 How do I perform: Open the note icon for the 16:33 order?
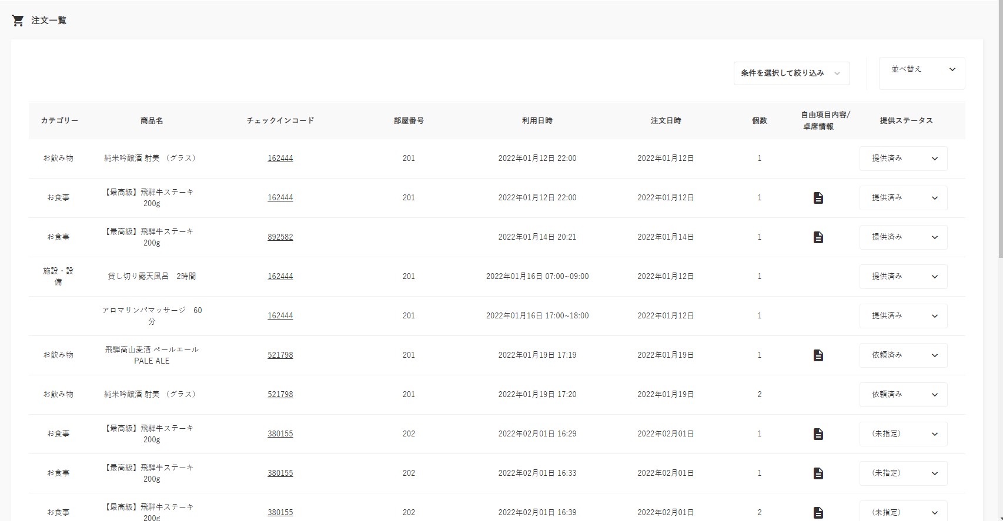(818, 473)
